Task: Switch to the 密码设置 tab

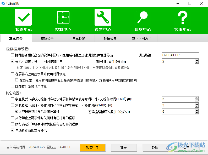Action: (x=47, y=39)
